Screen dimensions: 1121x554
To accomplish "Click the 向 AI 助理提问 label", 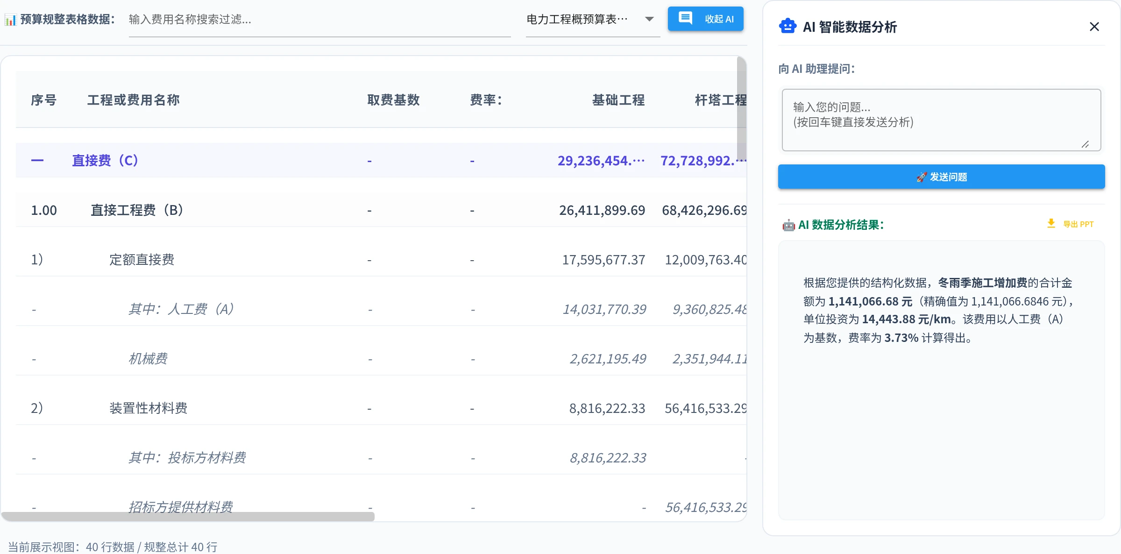I will 816,69.
